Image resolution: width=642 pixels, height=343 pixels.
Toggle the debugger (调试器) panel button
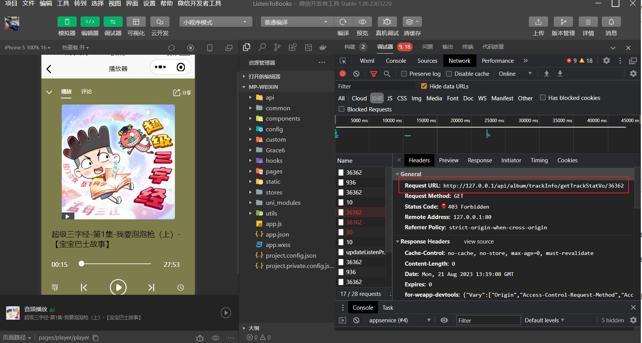point(113,22)
